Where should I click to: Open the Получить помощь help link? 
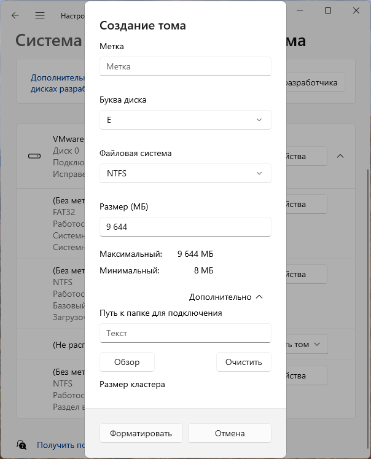click(60, 444)
